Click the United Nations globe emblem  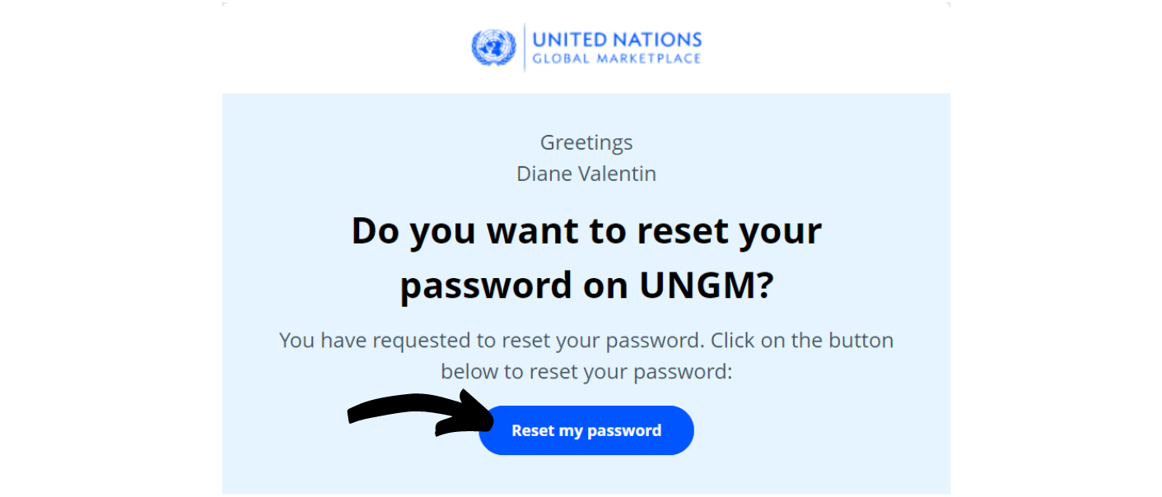point(493,48)
